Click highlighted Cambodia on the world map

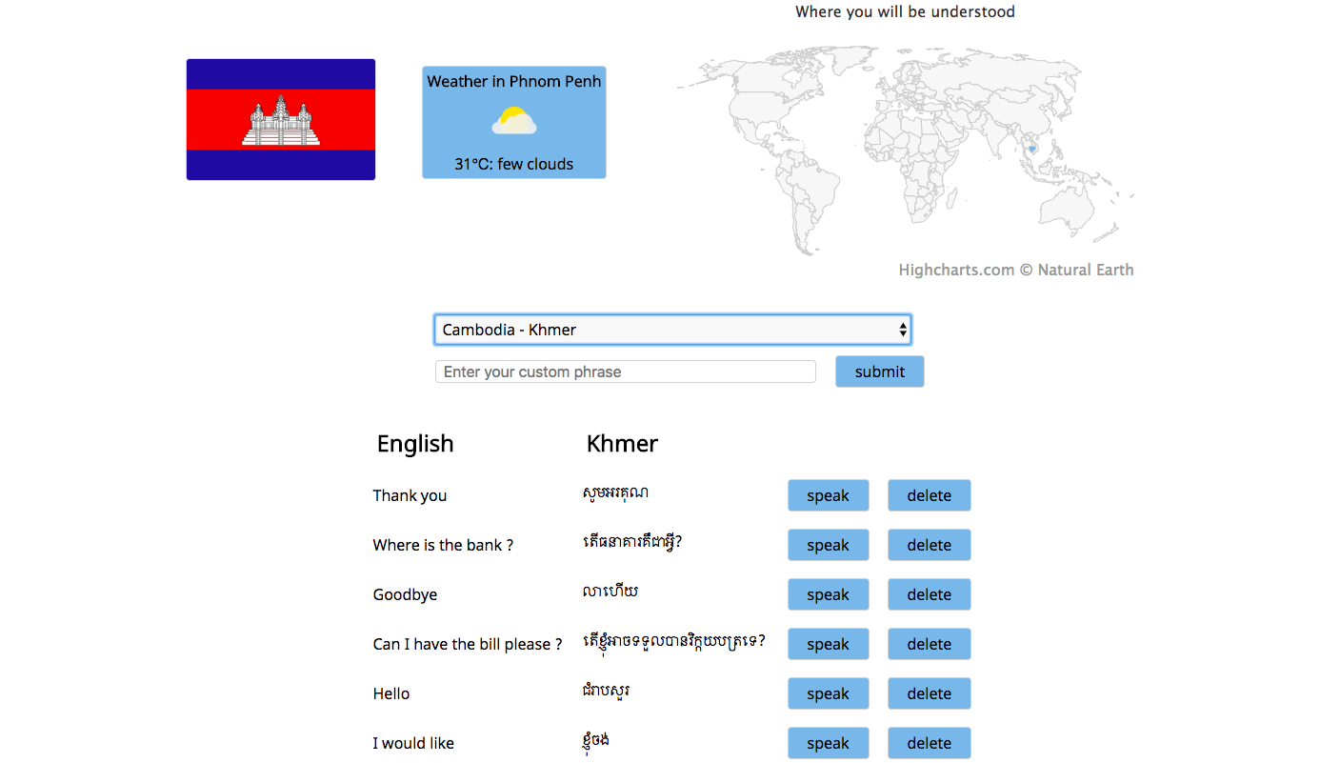[x=1031, y=149]
